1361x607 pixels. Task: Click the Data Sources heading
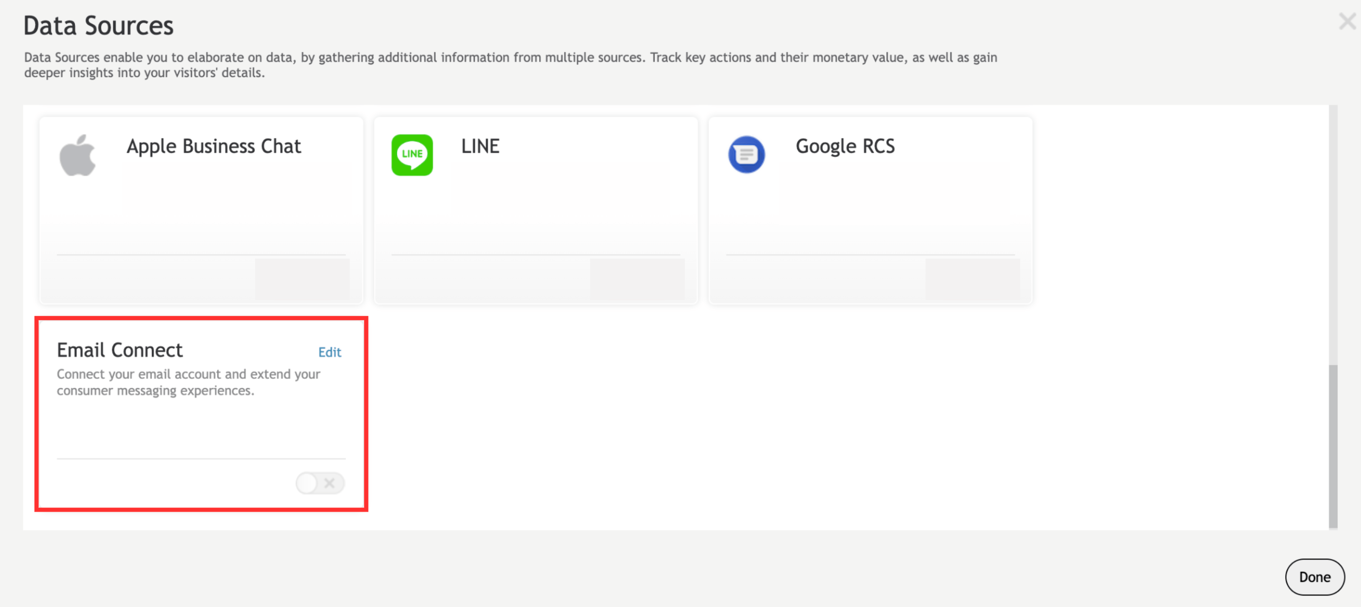point(98,24)
